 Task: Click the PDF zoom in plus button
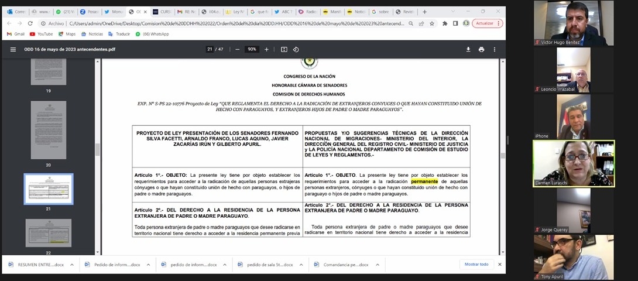pyautogui.click(x=266, y=49)
